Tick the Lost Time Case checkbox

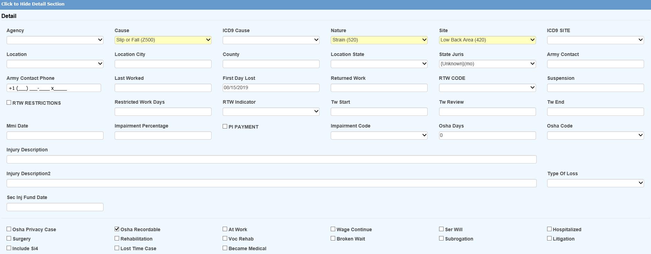[x=117, y=248]
